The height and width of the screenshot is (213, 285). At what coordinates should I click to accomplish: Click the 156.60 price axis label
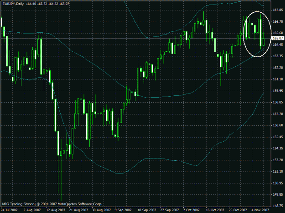(278, 125)
